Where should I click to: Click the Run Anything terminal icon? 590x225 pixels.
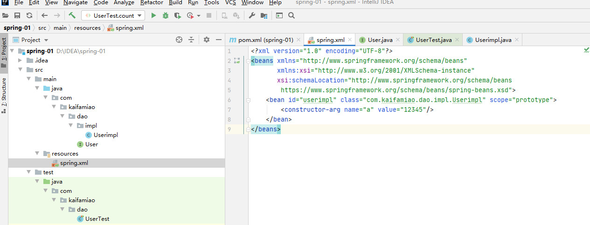tap(279, 15)
